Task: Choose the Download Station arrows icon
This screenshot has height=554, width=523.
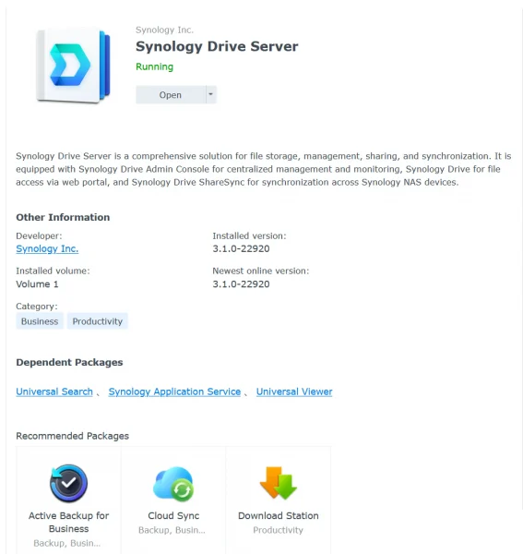Action: [x=278, y=483]
